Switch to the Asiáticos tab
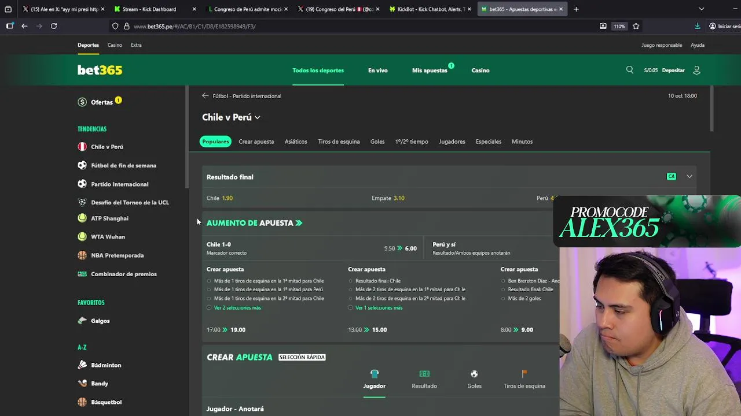Viewport: 741px width, 416px height. tap(296, 142)
